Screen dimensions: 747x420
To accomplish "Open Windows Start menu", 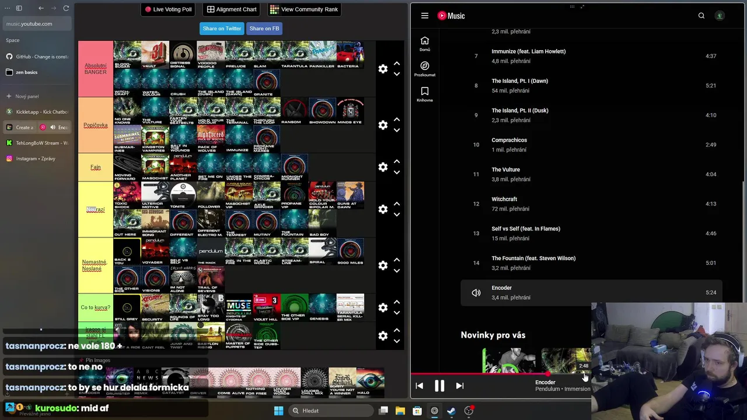I will [278, 411].
